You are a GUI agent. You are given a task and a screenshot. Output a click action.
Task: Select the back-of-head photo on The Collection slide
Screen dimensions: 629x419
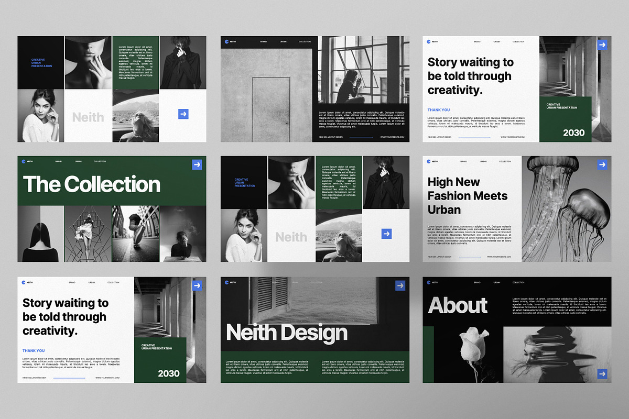point(41,234)
